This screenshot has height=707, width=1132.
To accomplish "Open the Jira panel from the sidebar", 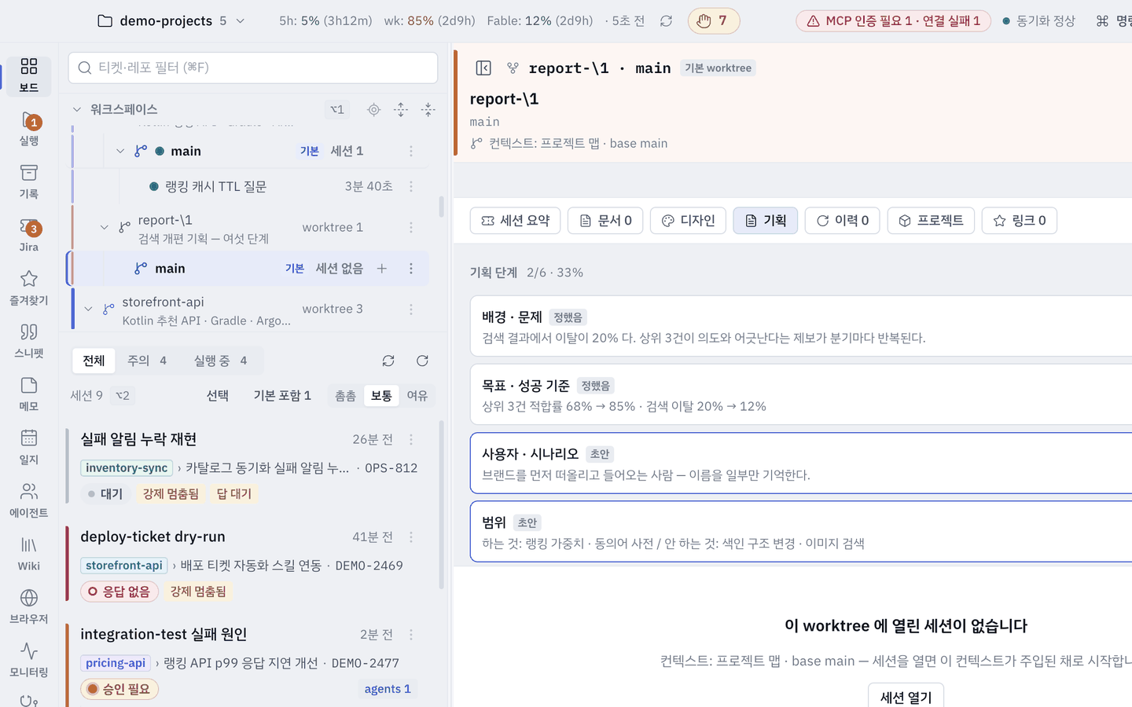I will 29,236.
